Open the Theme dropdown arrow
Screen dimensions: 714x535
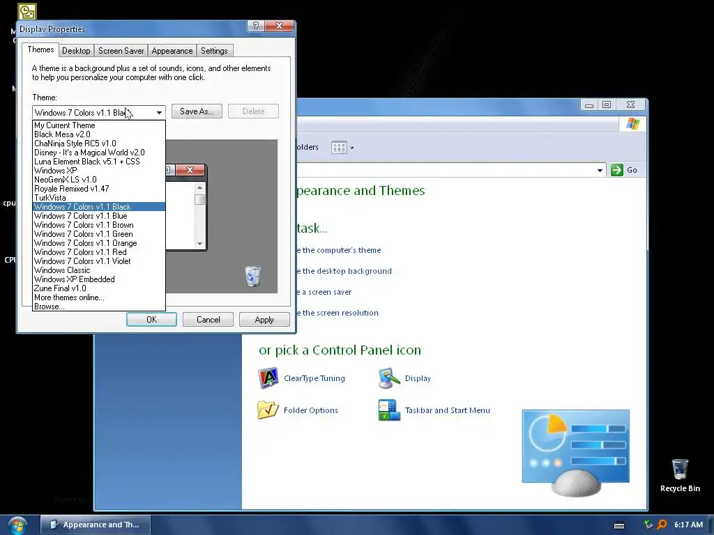[159, 112]
